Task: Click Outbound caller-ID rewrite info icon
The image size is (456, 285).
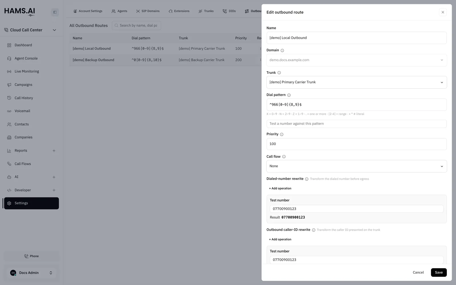Action: (313, 230)
